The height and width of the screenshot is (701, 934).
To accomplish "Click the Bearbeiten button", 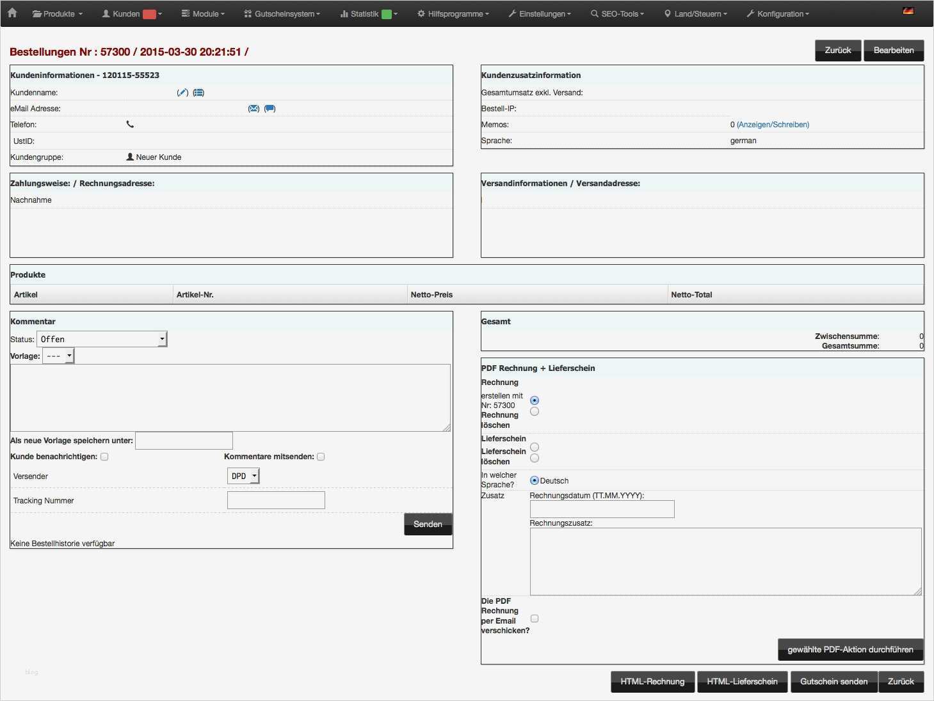I will (x=894, y=51).
